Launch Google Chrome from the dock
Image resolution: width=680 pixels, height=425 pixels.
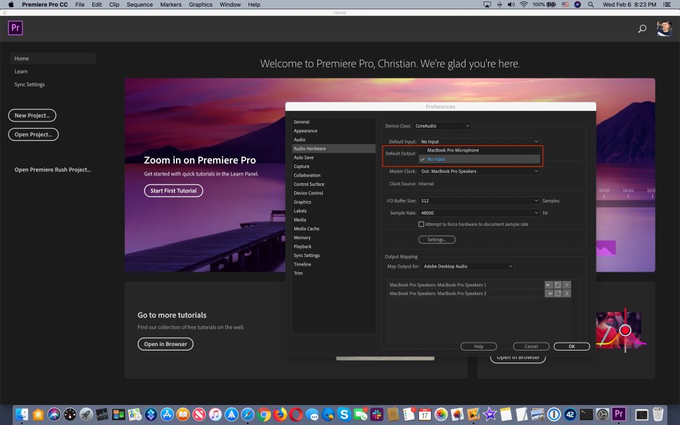pos(264,414)
